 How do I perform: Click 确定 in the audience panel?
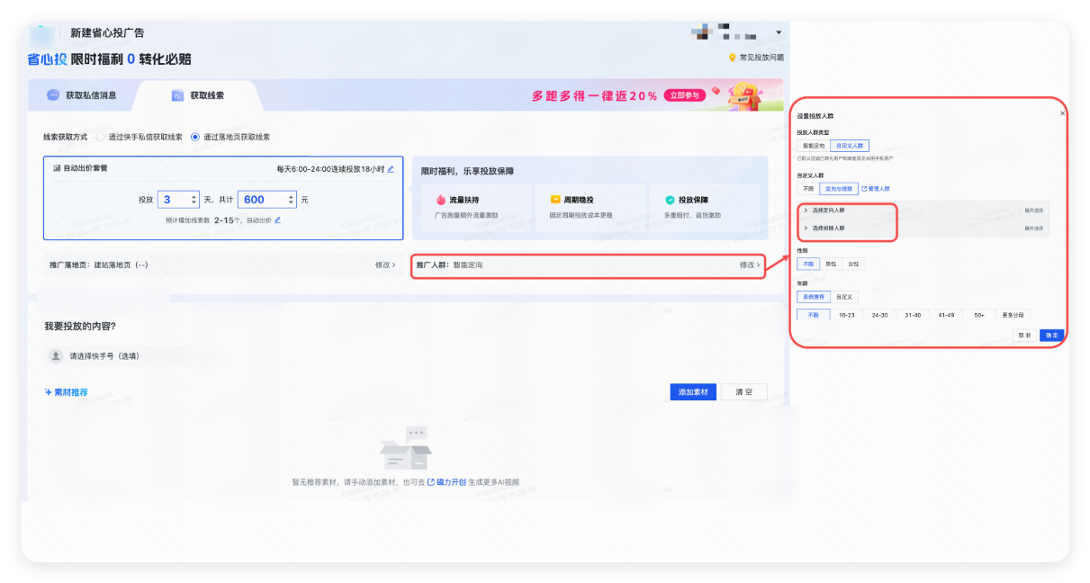[1050, 335]
